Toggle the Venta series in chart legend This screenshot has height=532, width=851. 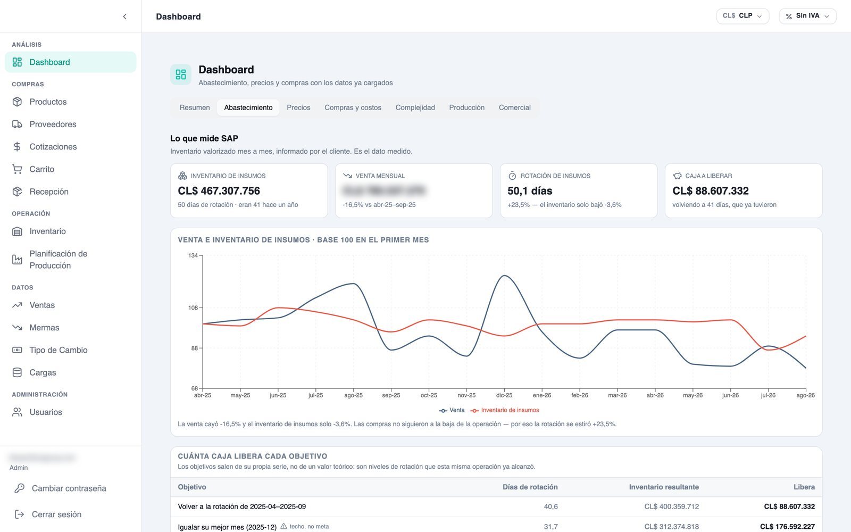coord(452,410)
